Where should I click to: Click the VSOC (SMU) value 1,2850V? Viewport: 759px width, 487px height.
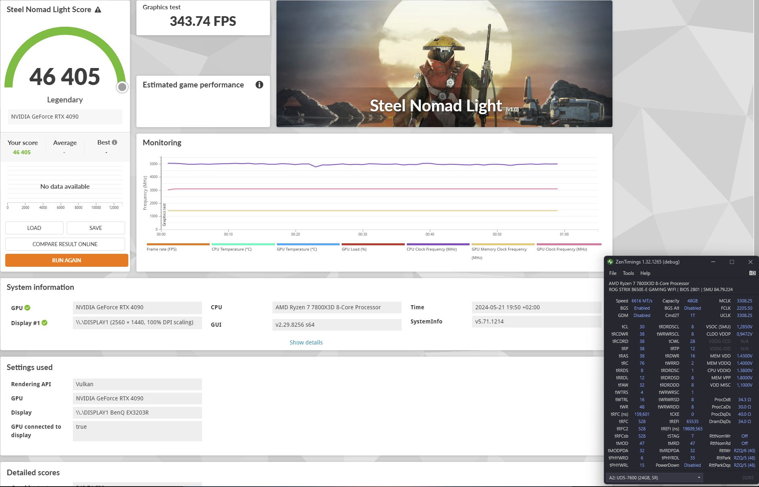click(x=744, y=327)
